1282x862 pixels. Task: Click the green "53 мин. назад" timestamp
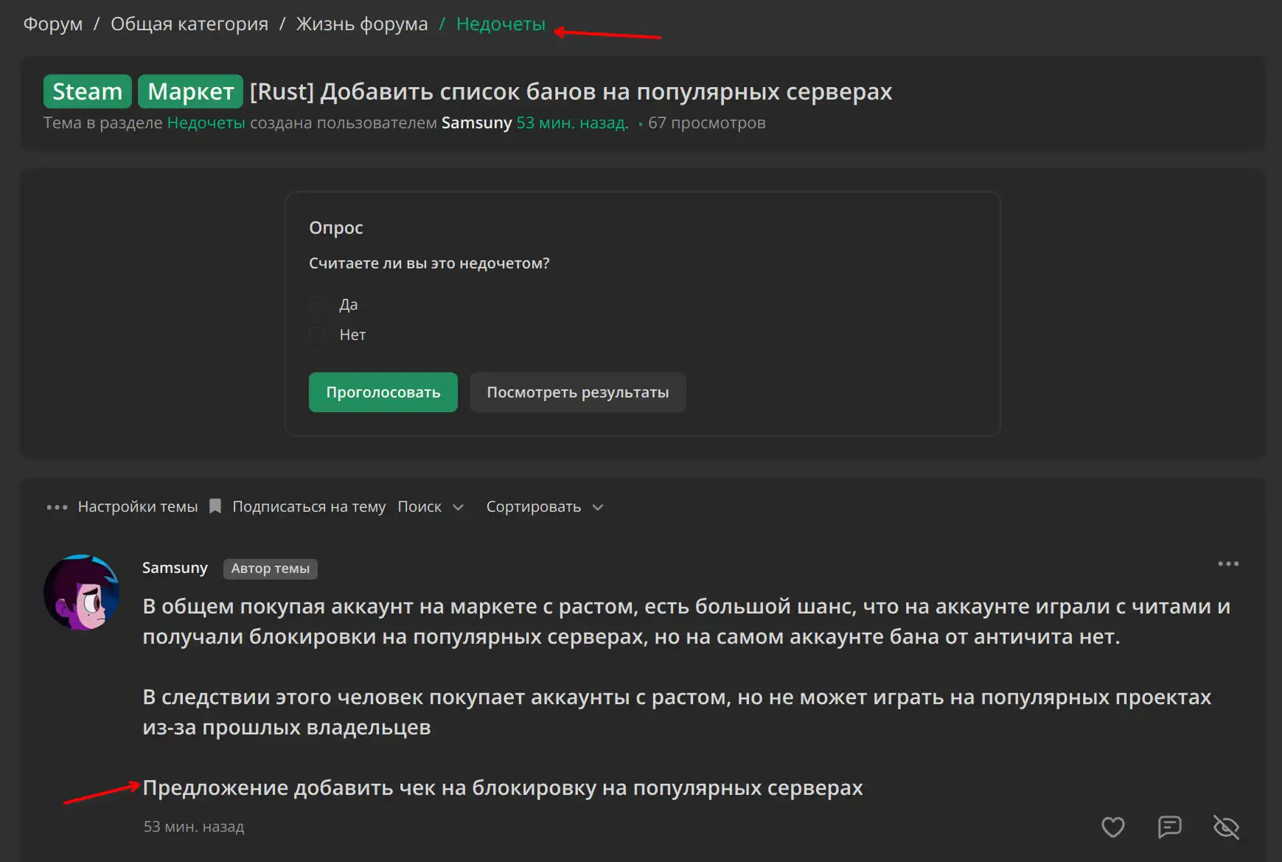pos(573,123)
